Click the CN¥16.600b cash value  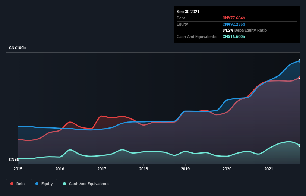pos(234,37)
